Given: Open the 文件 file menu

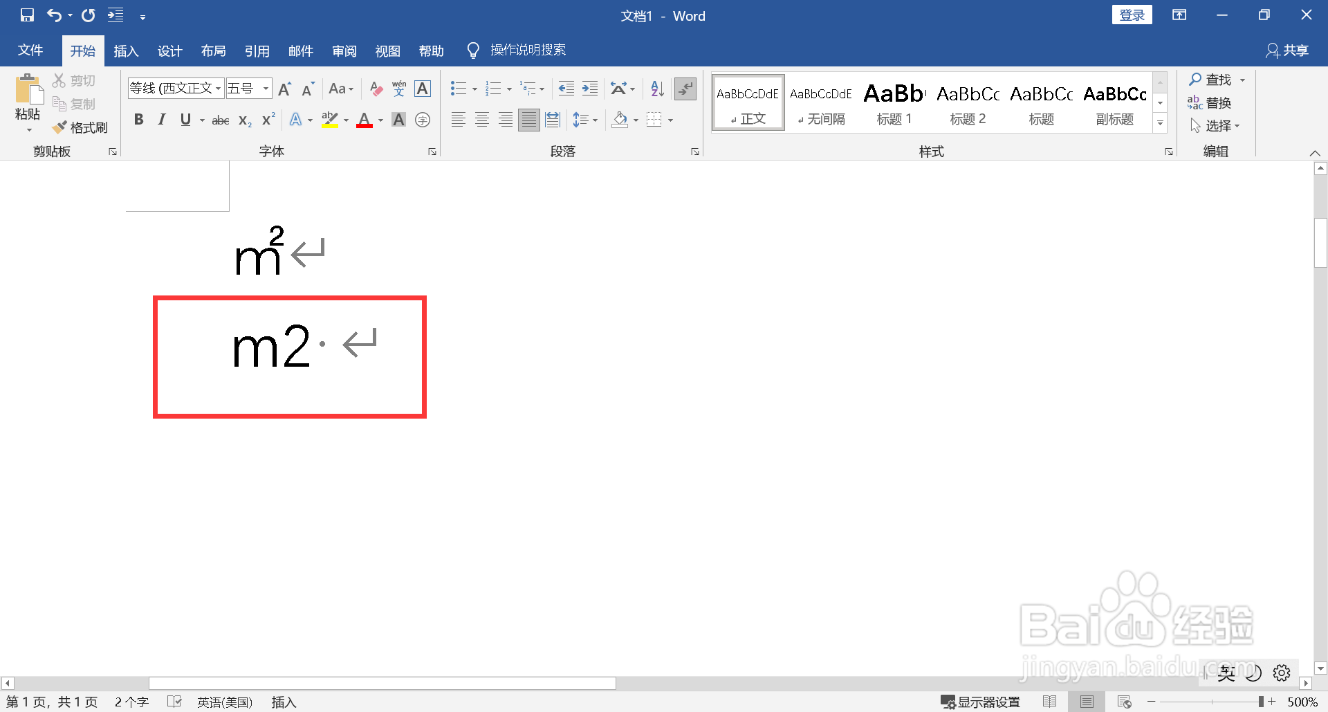Looking at the screenshot, I should coord(30,51).
